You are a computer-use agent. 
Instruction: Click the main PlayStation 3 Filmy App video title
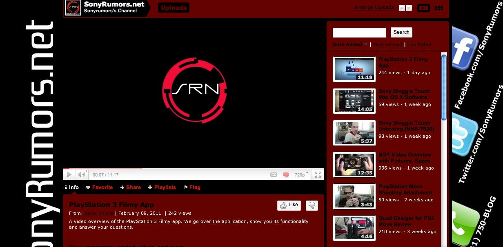coord(111,205)
